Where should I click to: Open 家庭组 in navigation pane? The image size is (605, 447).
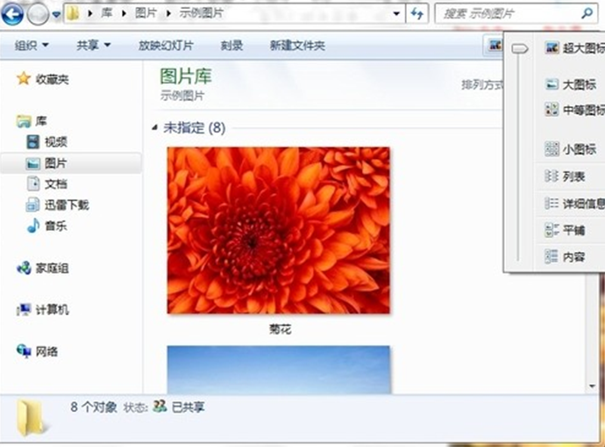point(52,268)
